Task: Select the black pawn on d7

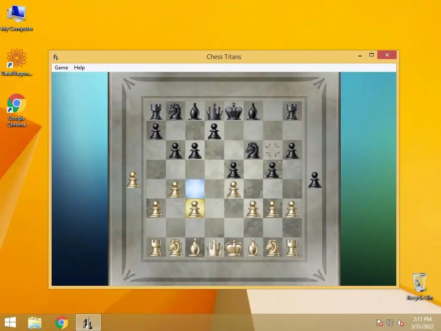Action: (214, 131)
